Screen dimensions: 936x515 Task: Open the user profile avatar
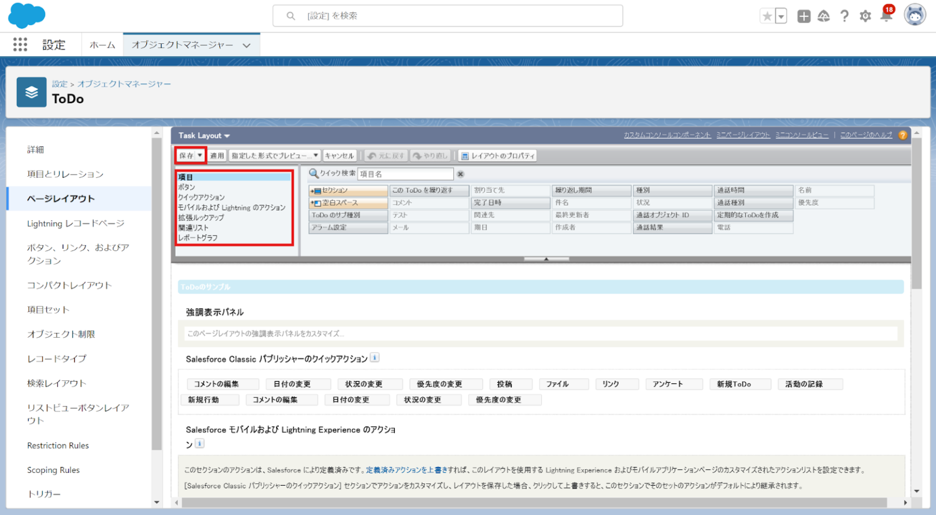[x=914, y=15]
